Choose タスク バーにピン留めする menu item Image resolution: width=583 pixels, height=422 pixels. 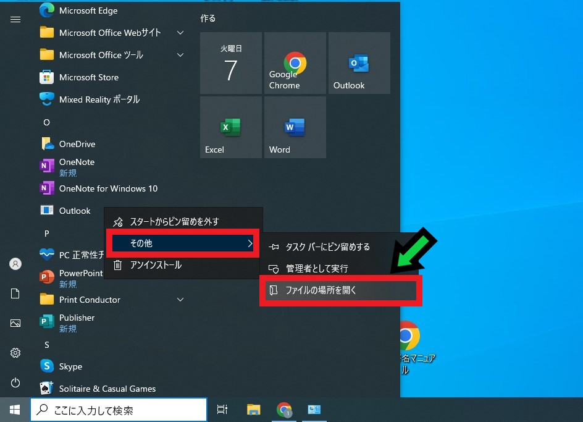[327, 247]
